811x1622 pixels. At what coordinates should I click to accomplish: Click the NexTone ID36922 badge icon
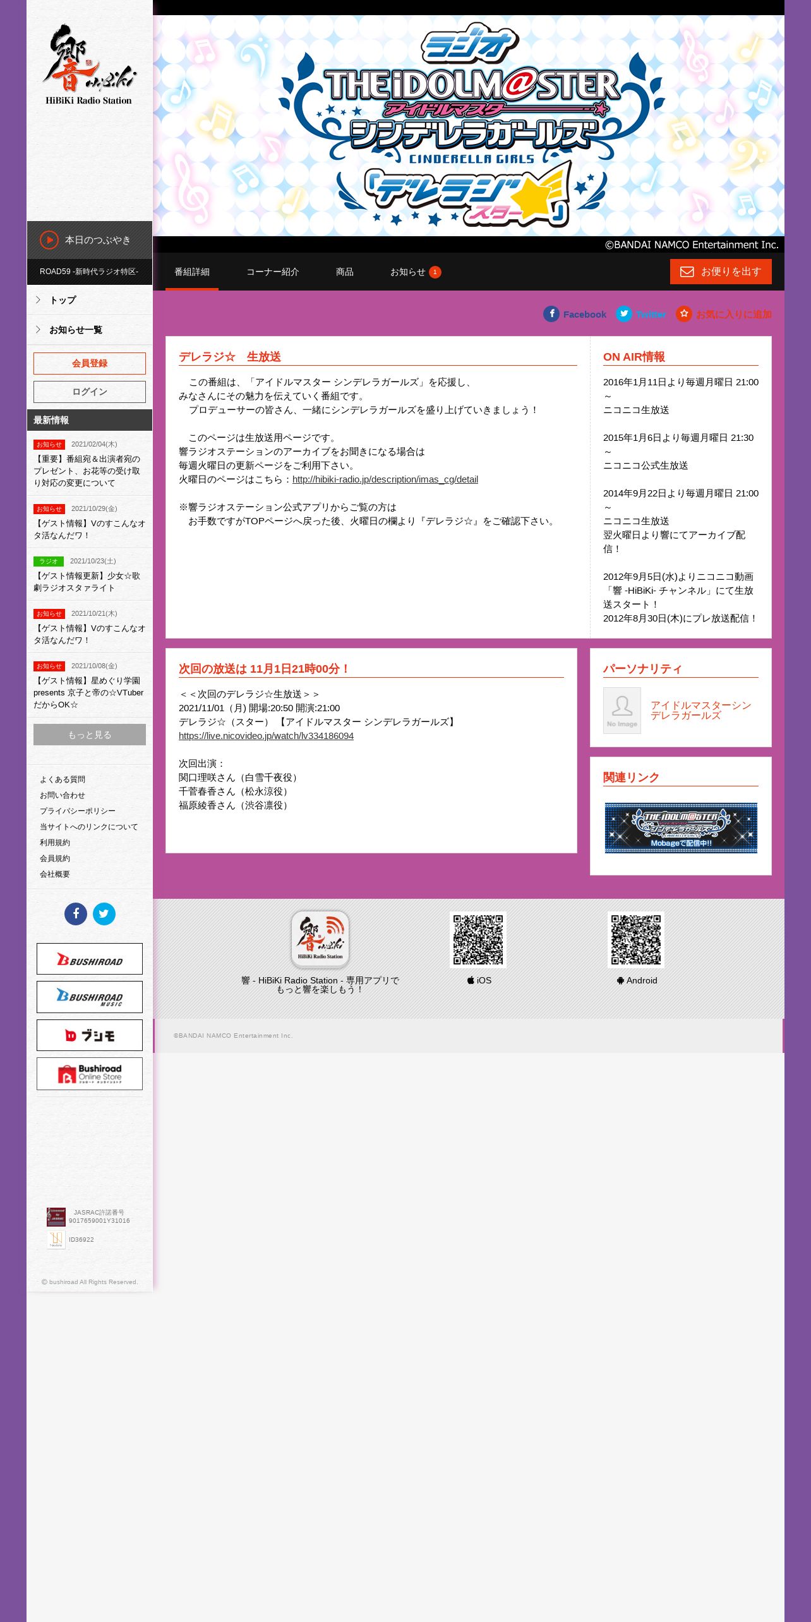coord(56,1239)
